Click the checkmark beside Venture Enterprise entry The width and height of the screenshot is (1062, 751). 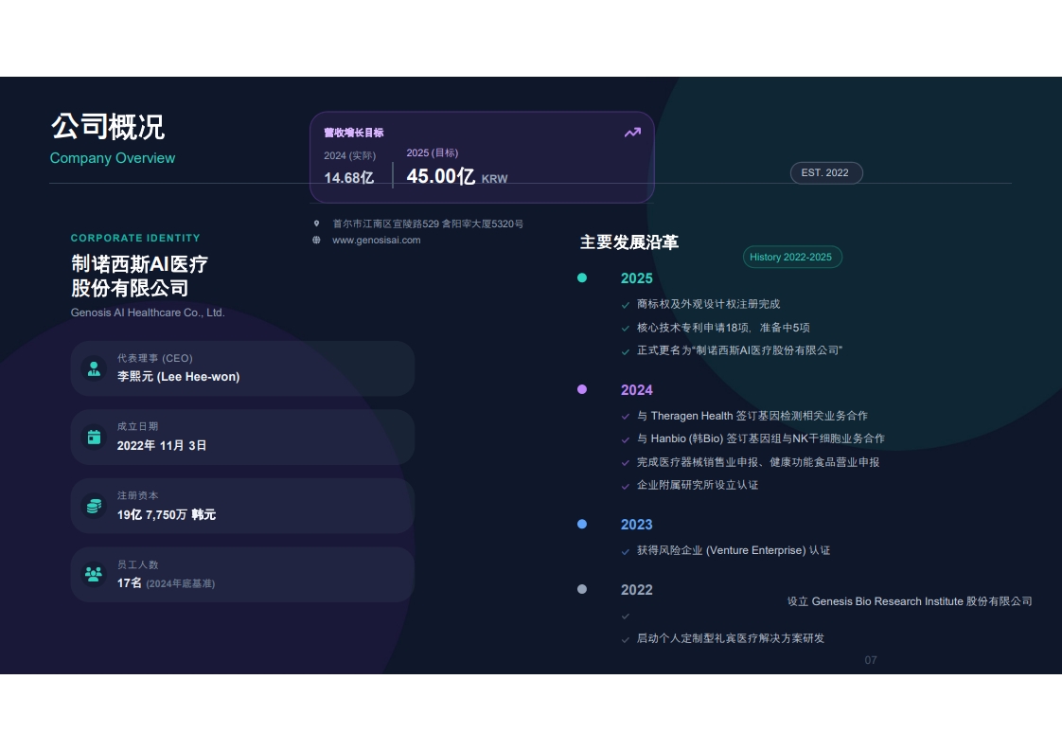(x=625, y=551)
